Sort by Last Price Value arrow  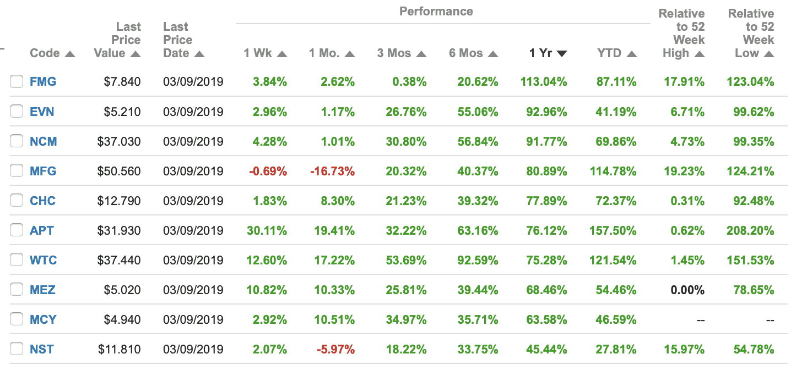136,54
